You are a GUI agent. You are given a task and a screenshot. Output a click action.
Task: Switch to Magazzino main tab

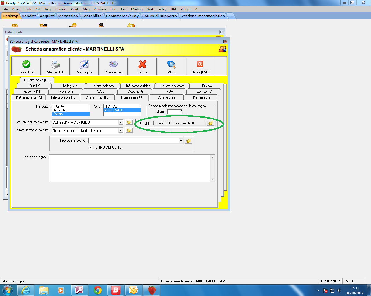[x=68, y=16]
